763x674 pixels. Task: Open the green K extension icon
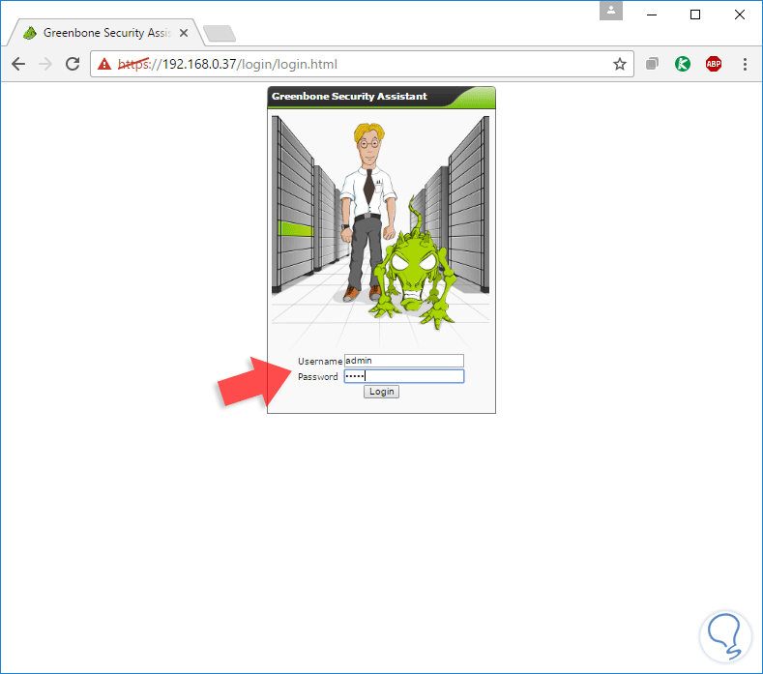click(683, 64)
